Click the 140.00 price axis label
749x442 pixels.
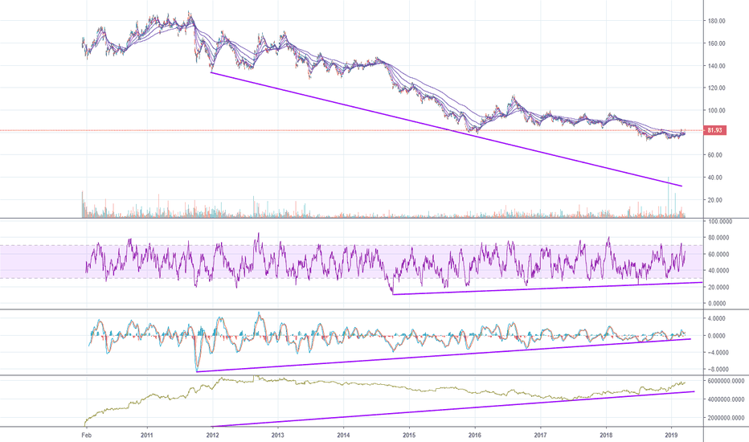coord(717,66)
